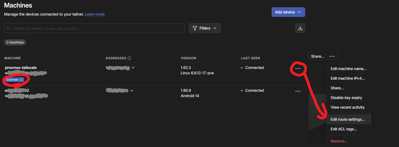The width and height of the screenshot is (399, 147).
Task: Open the Filters dropdown
Action: click(x=205, y=28)
